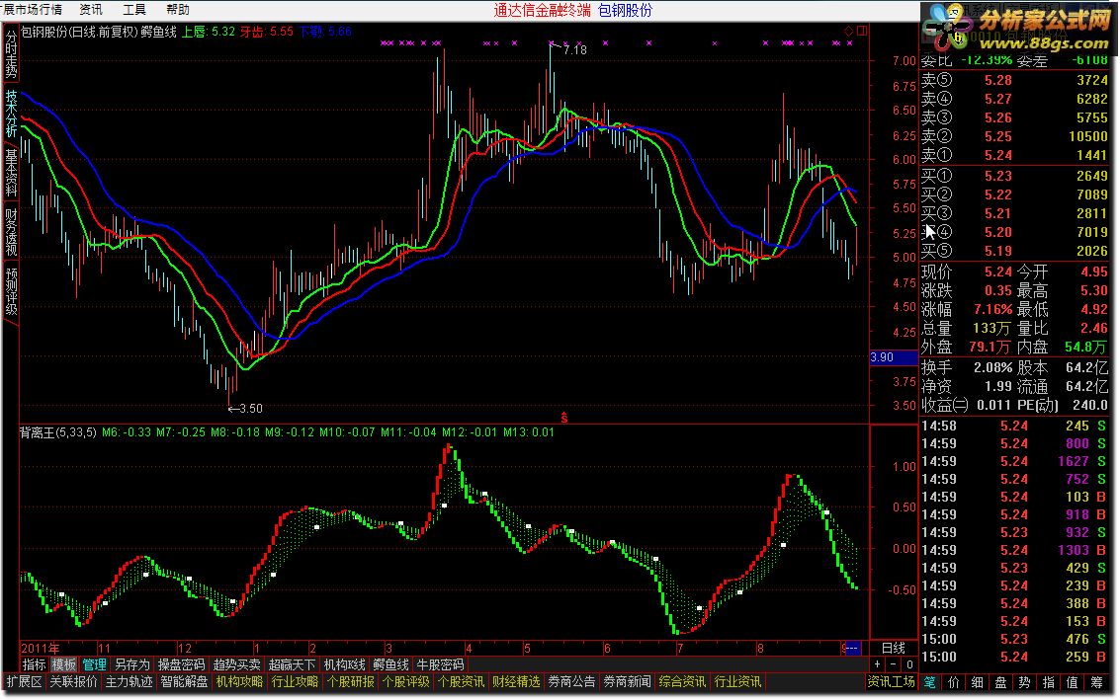1120x700 pixels.
Task: Open the 主力轨迹 panel
Action: click(x=129, y=681)
